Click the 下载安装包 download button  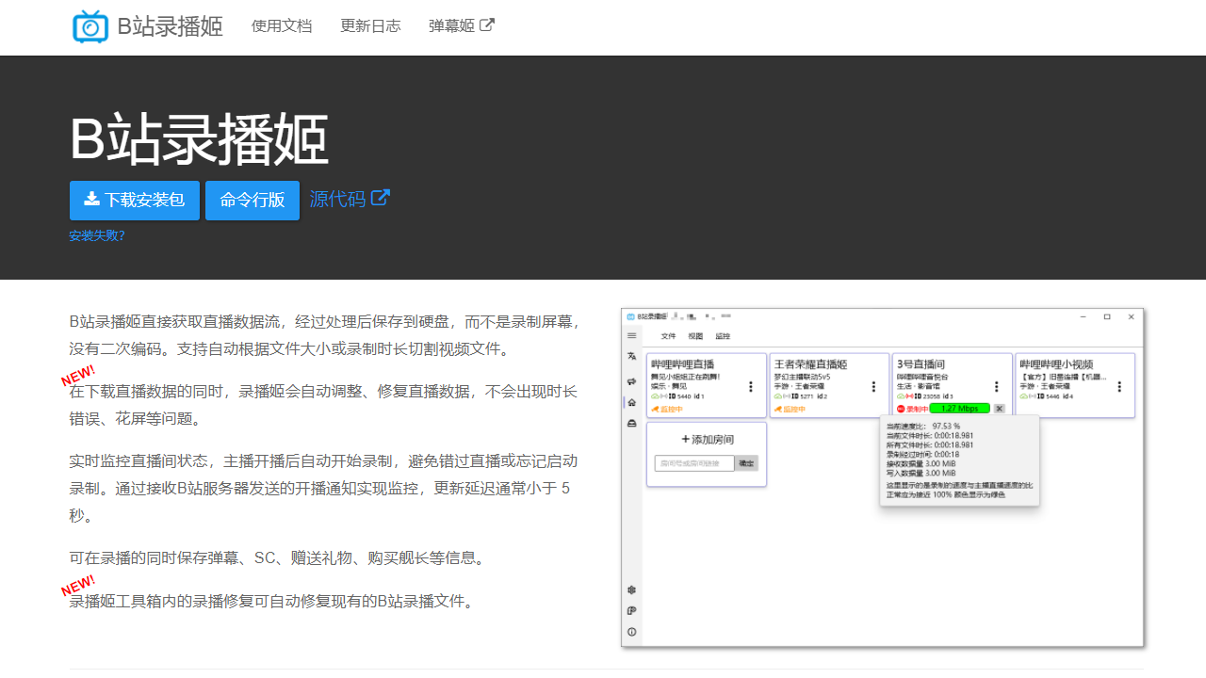pos(135,201)
